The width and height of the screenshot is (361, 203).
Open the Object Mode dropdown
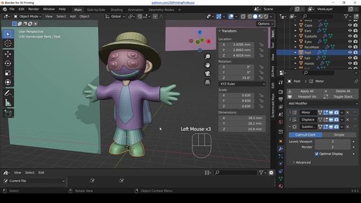(28, 16)
